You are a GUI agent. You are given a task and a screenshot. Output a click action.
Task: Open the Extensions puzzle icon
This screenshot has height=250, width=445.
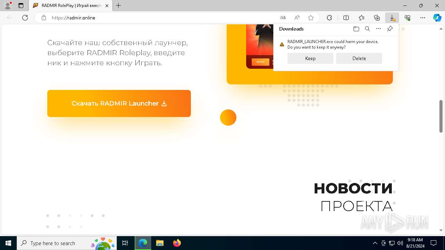pyautogui.click(x=329, y=18)
